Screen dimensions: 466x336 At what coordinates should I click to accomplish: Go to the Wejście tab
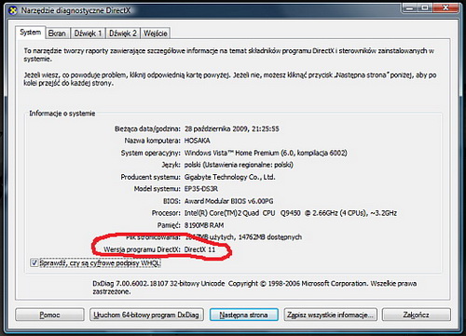[156, 34]
